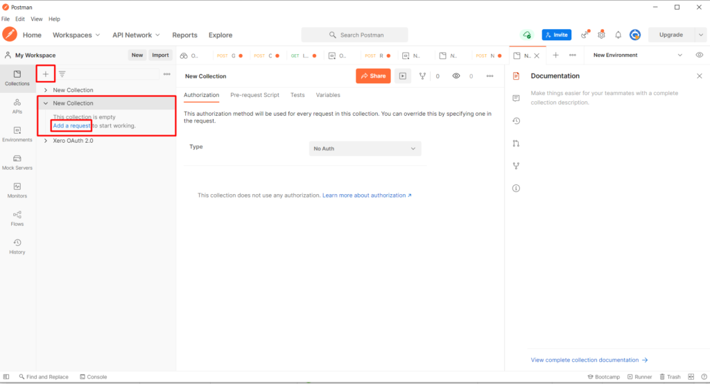Open a new tab with plus button

(555, 55)
